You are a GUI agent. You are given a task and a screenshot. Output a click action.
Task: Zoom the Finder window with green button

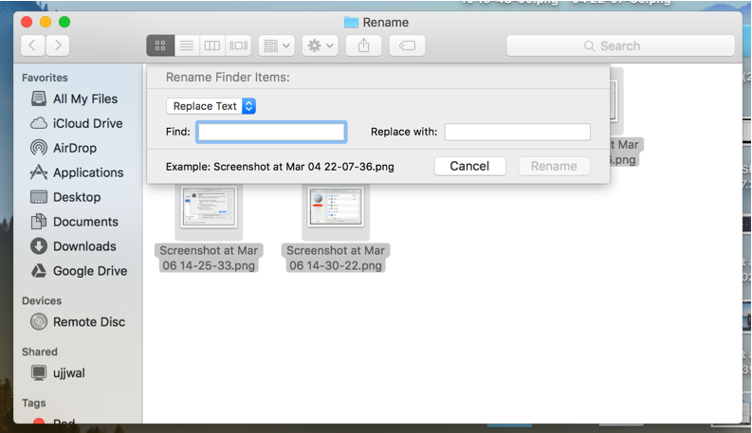pos(64,22)
